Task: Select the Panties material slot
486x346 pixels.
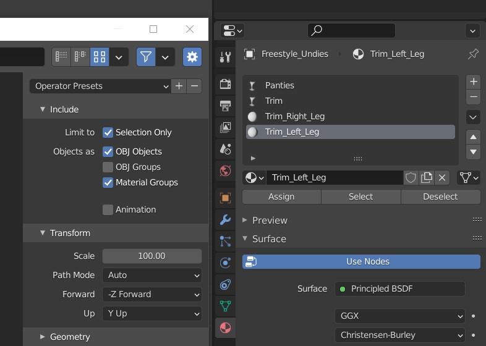Action: point(279,85)
